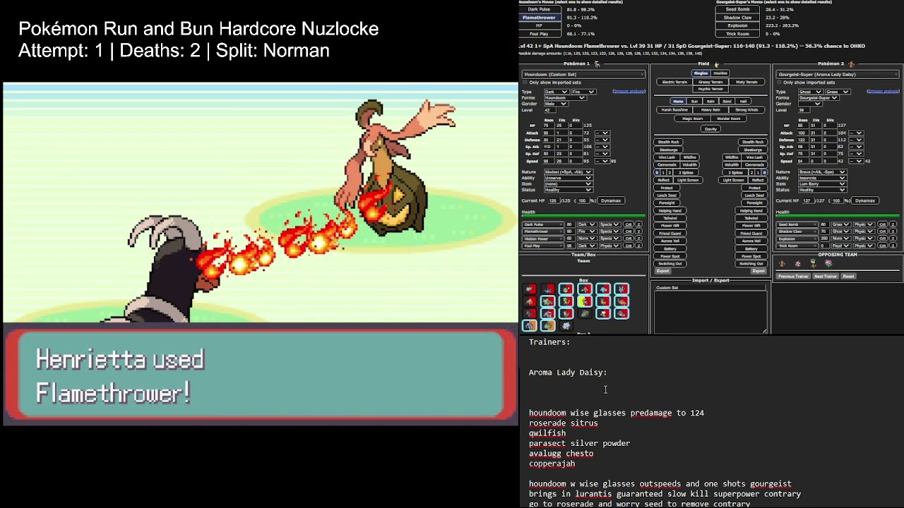Open Houndoom's Ability dropdown showing Unnerve
The width and height of the screenshot is (904, 508).
coord(568,178)
